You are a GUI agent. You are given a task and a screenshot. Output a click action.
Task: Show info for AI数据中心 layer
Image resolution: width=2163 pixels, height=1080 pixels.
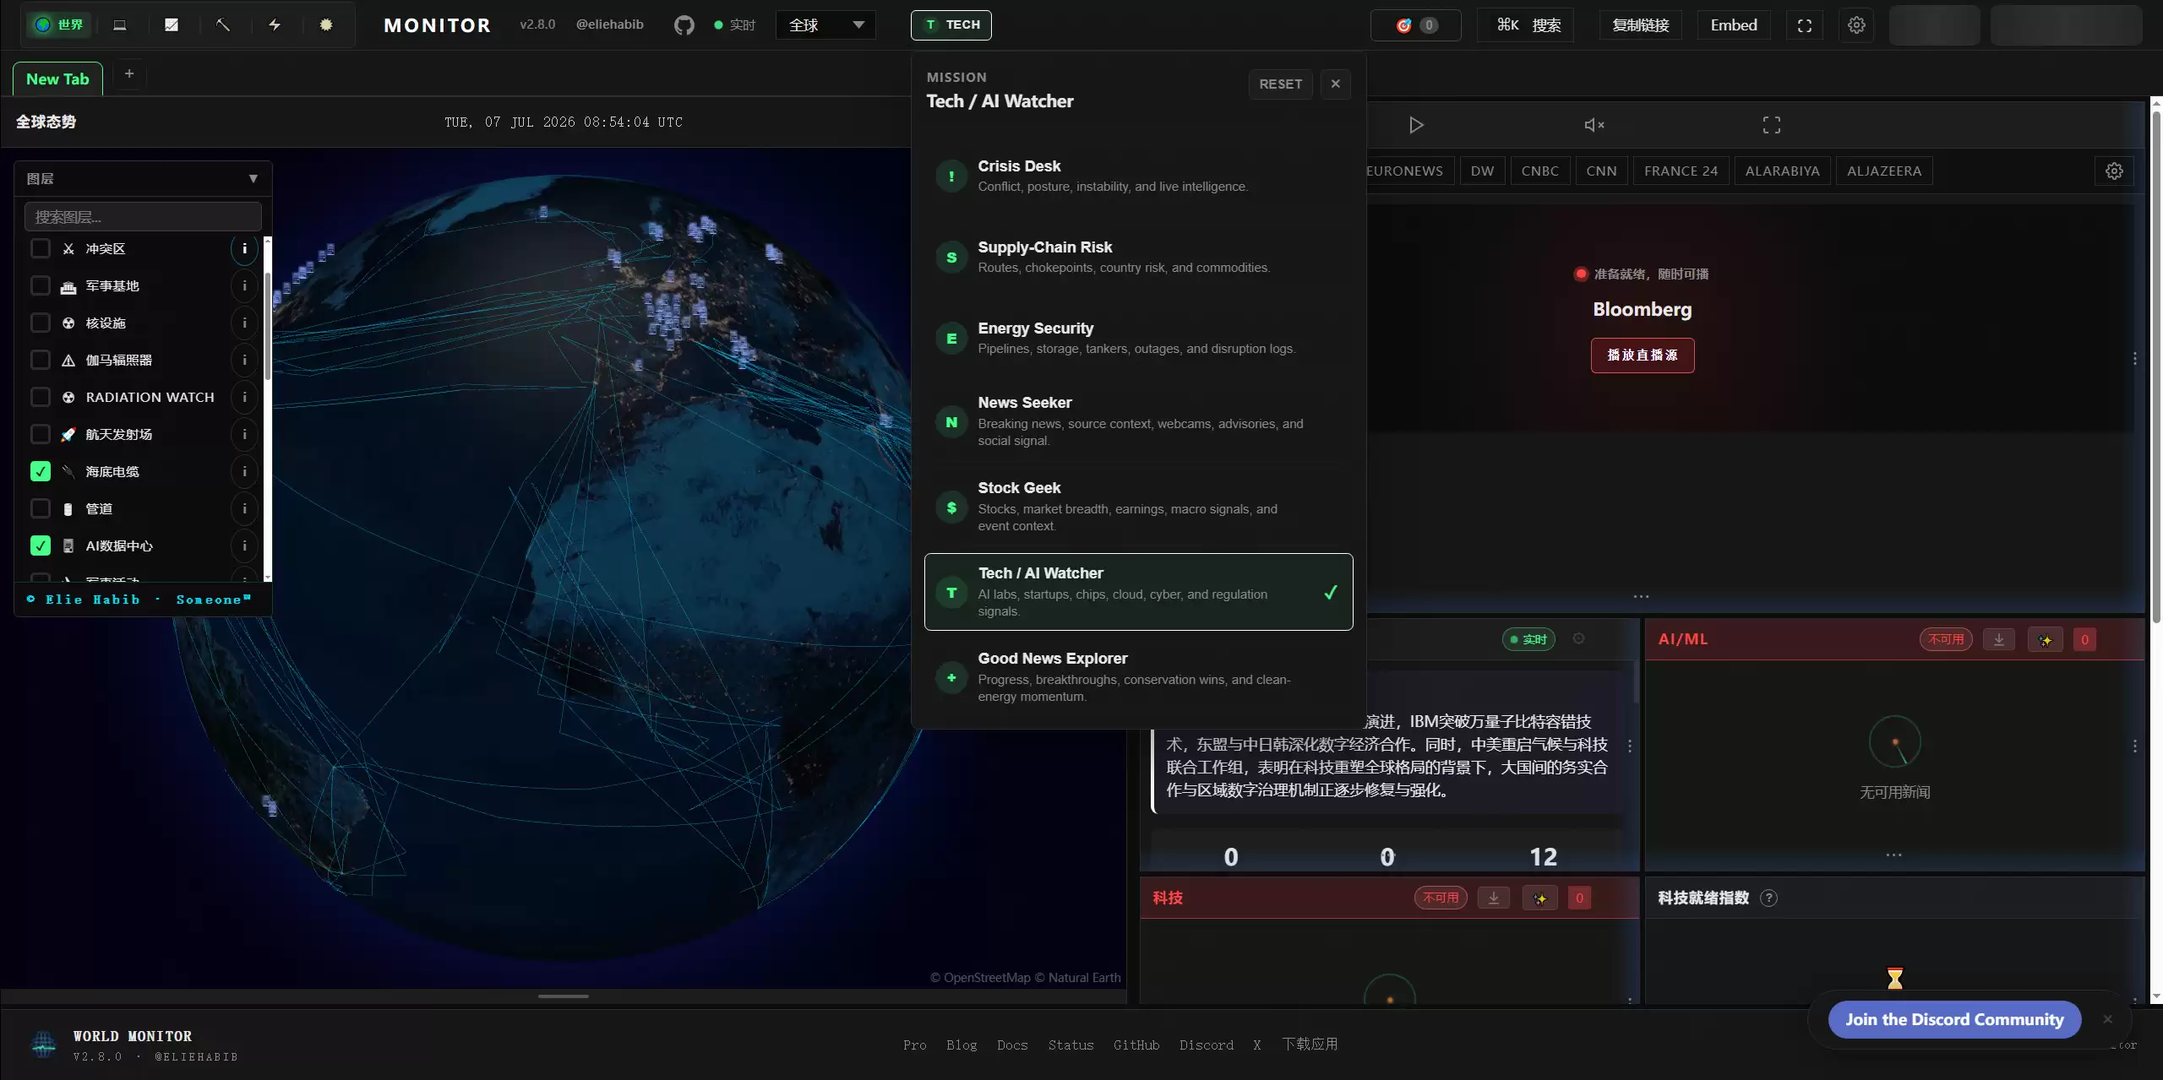point(244,545)
